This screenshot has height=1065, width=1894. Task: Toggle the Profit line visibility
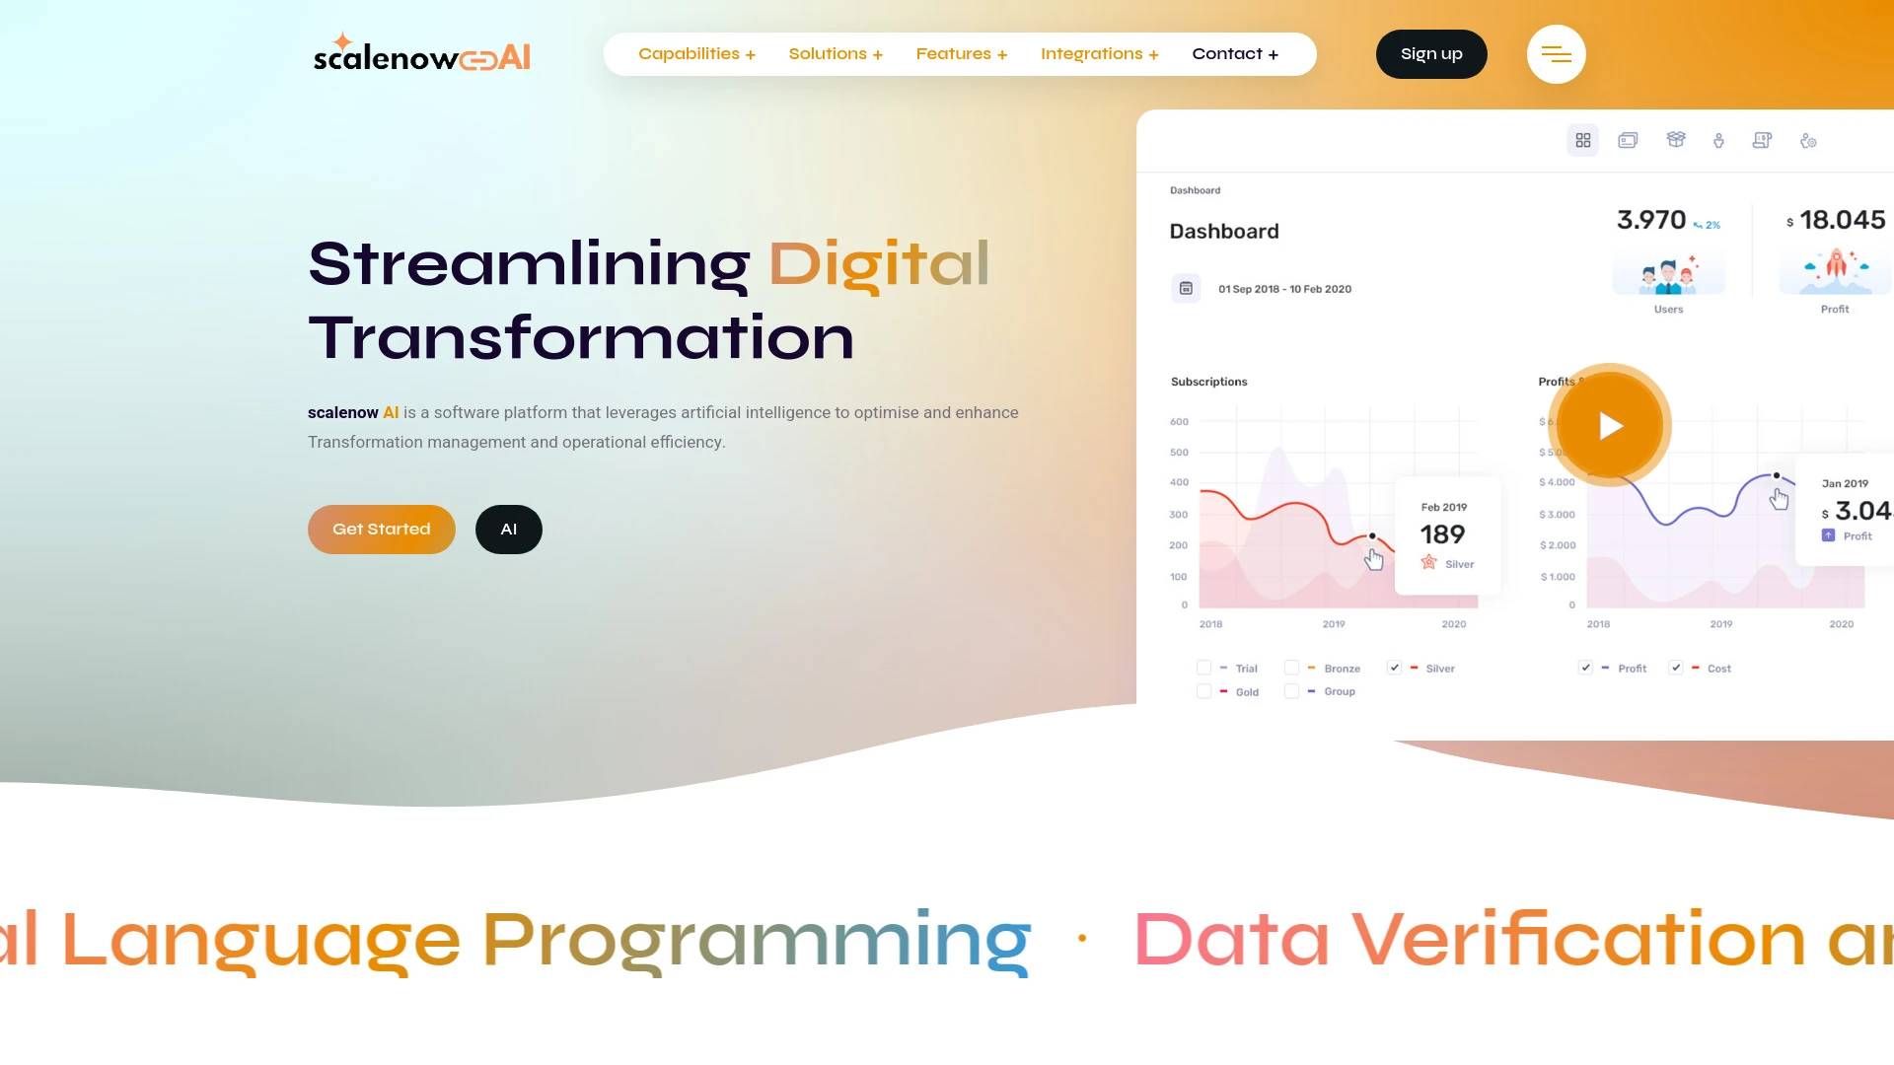1585,667
